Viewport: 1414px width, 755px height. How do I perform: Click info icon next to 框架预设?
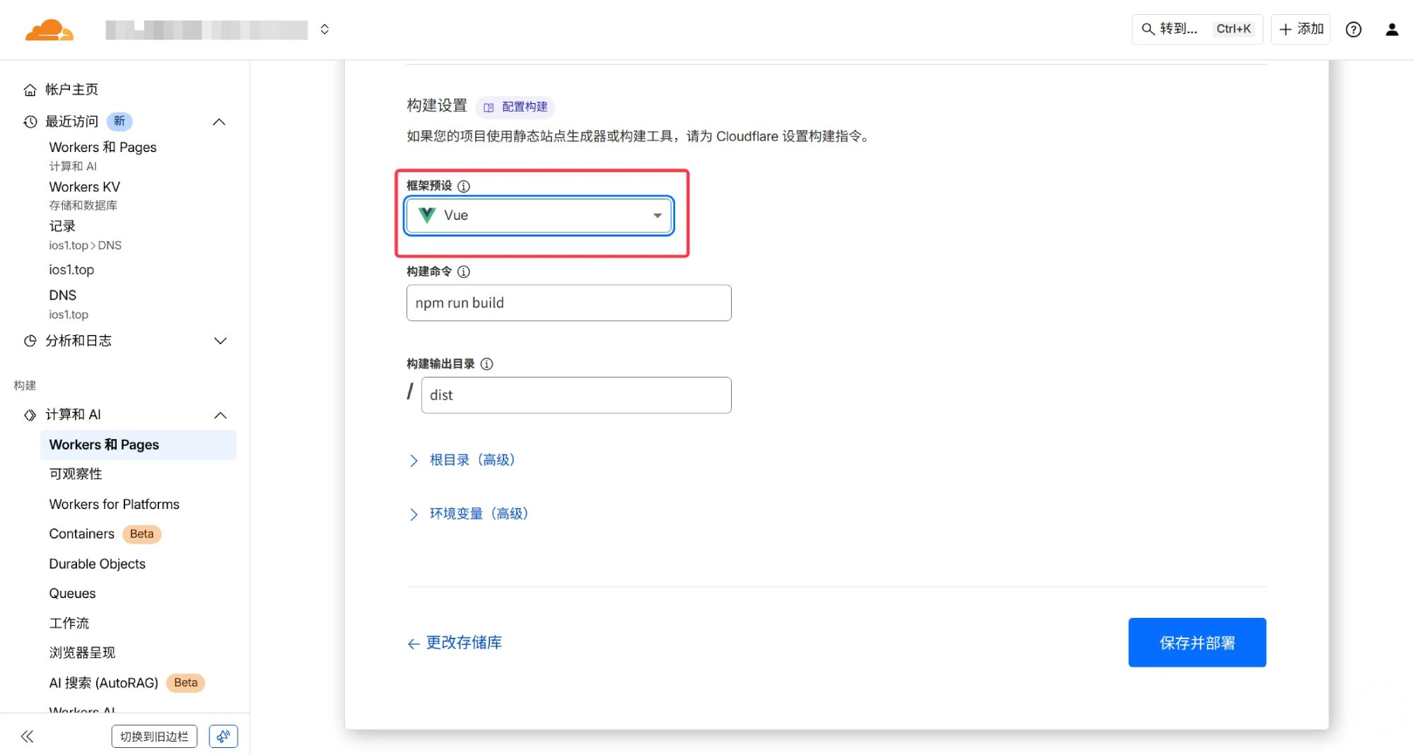point(464,186)
